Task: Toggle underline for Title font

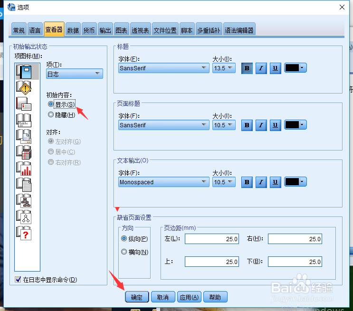Action: coord(275,68)
